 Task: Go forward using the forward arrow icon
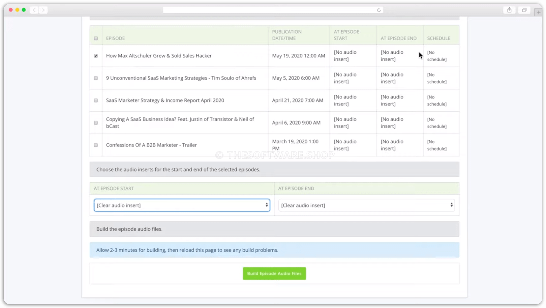coord(44,10)
